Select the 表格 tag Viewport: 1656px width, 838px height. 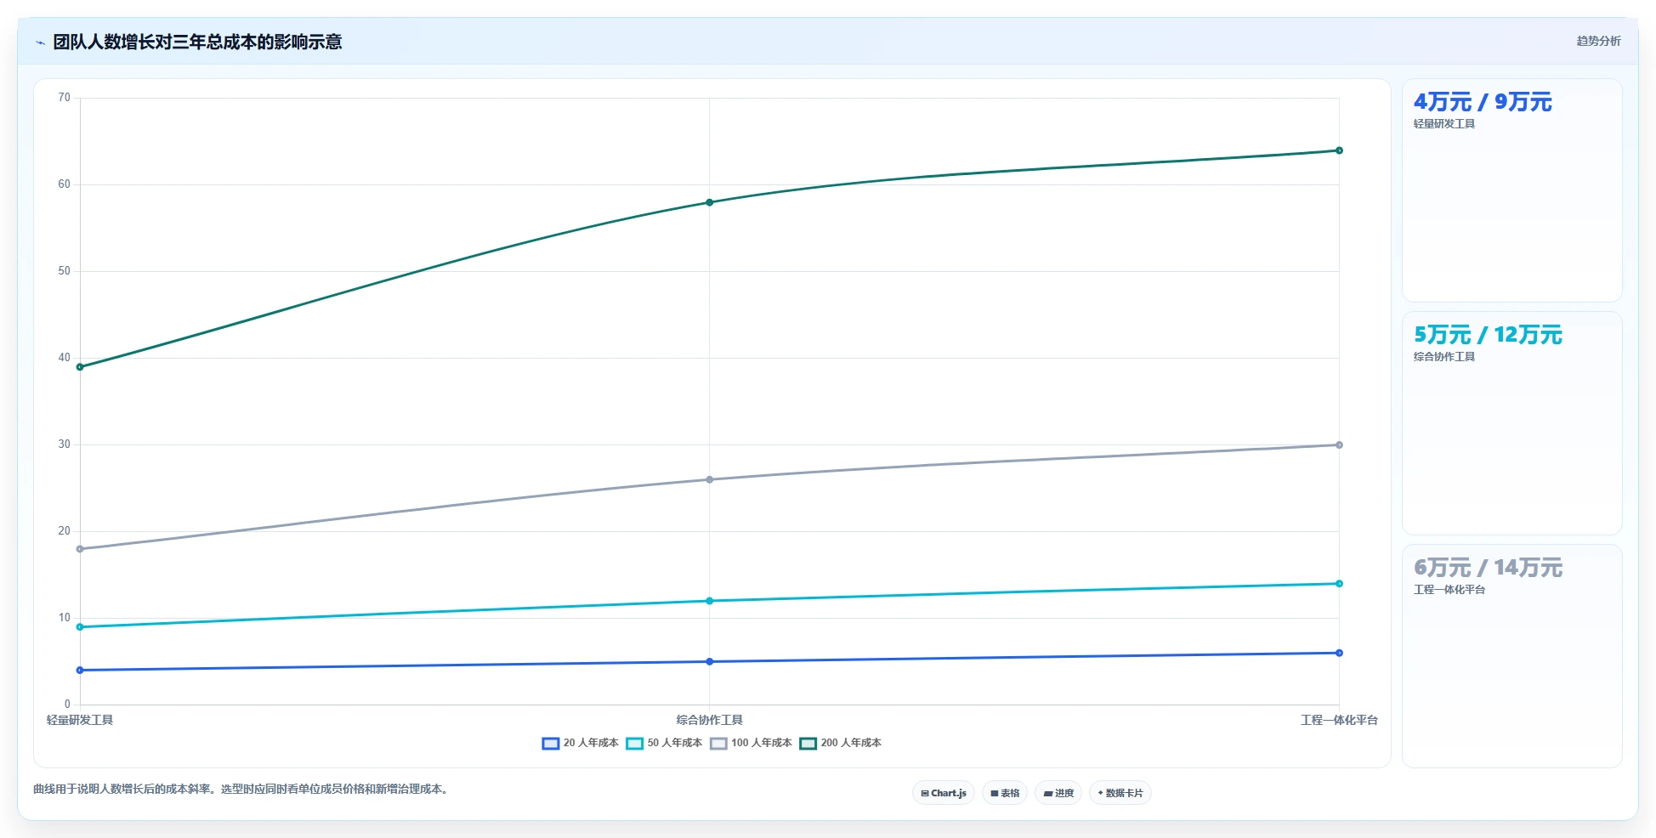click(x=1005, y=793)
